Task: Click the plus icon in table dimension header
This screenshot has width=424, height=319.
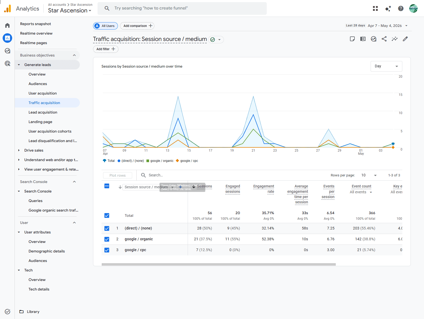Action: click(x=180, y=187)
